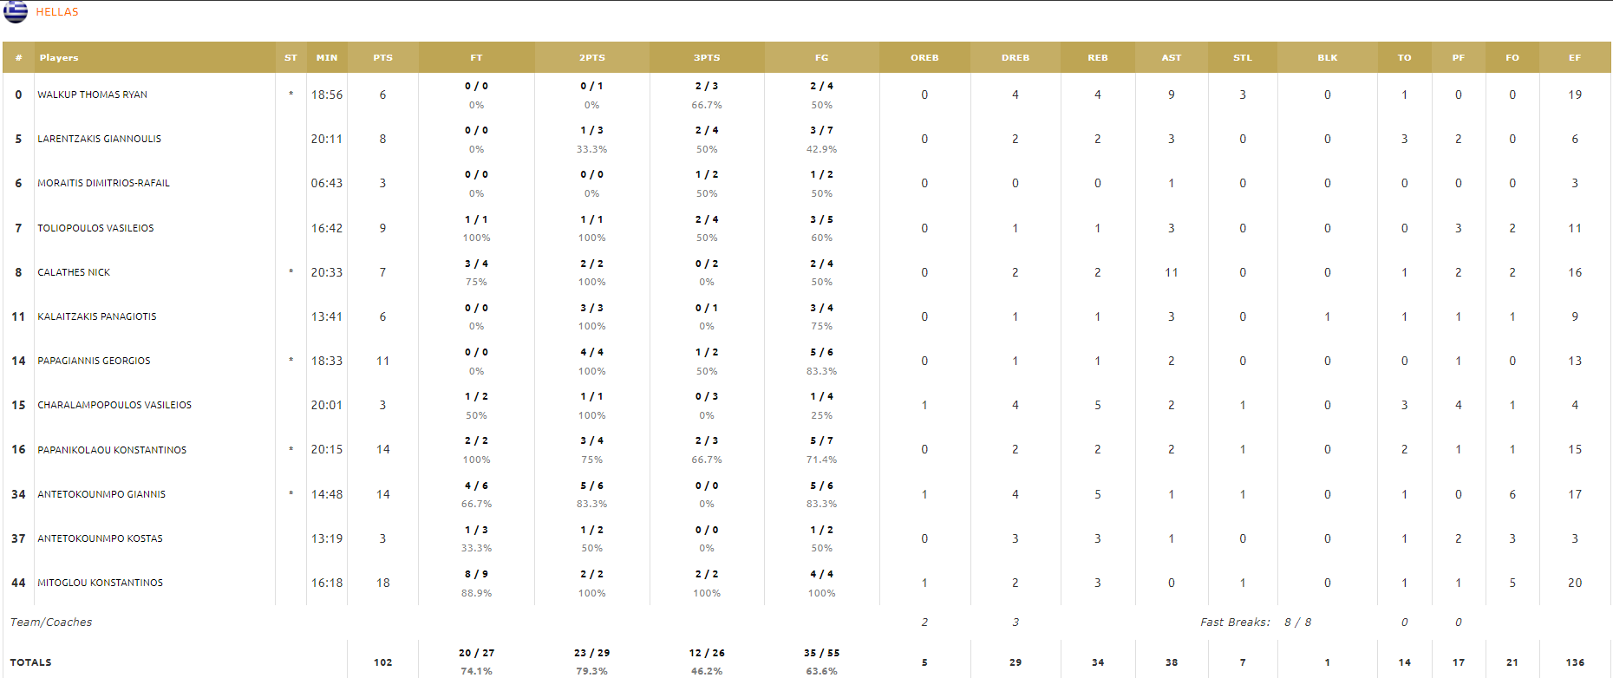
Task: Click the Greek flag icon beside HELLAS
Action: [x=16, y=11]
